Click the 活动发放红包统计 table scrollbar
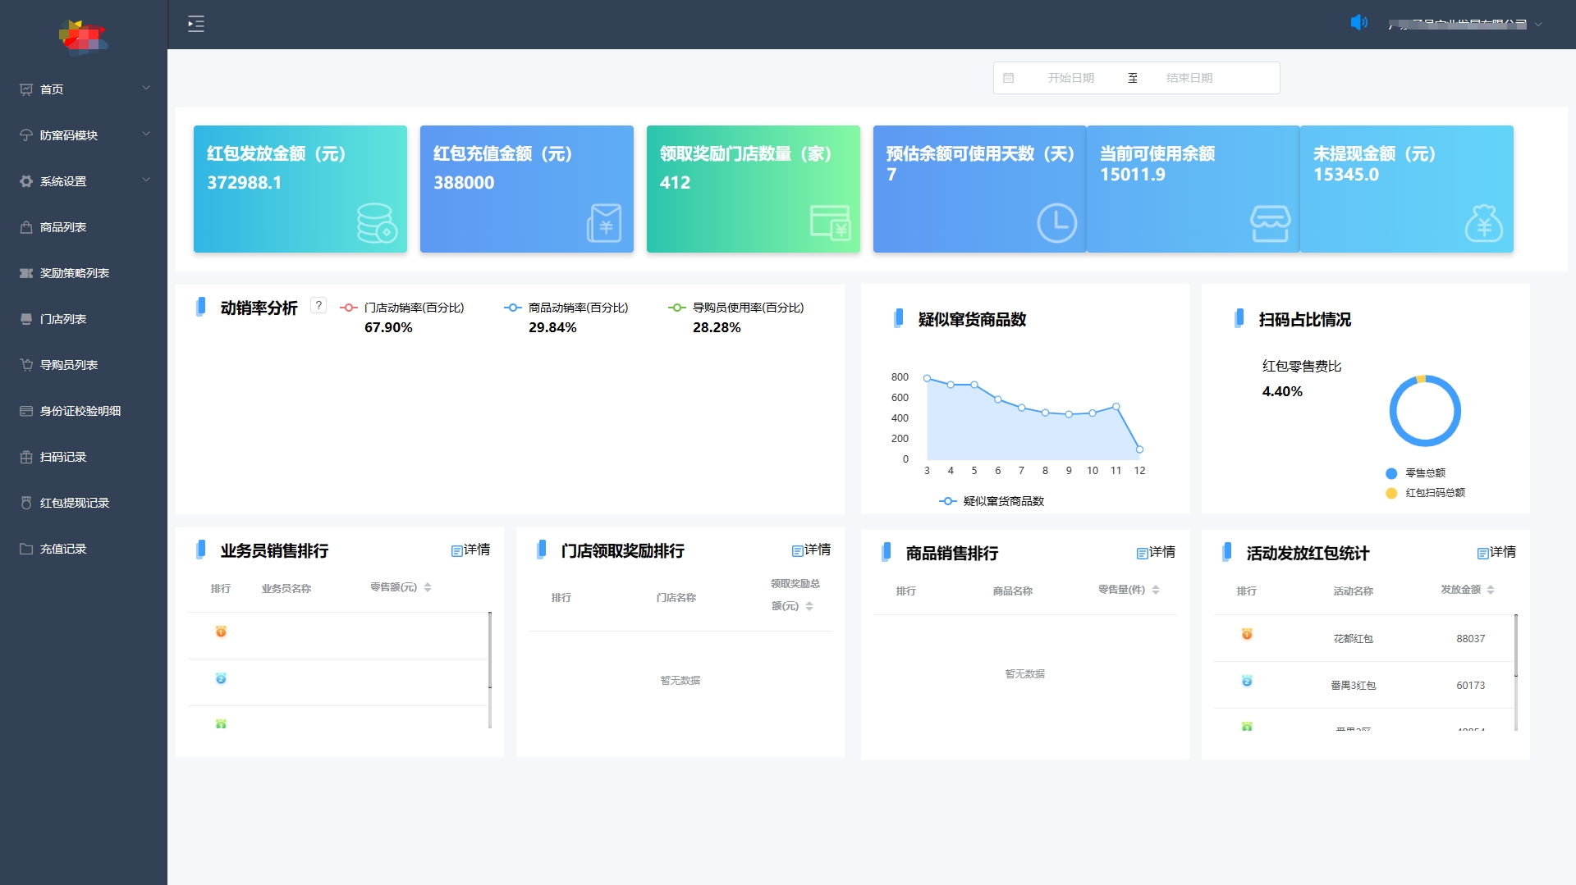The width and height of the screenshot is (1576, 885). point(1516,646)
